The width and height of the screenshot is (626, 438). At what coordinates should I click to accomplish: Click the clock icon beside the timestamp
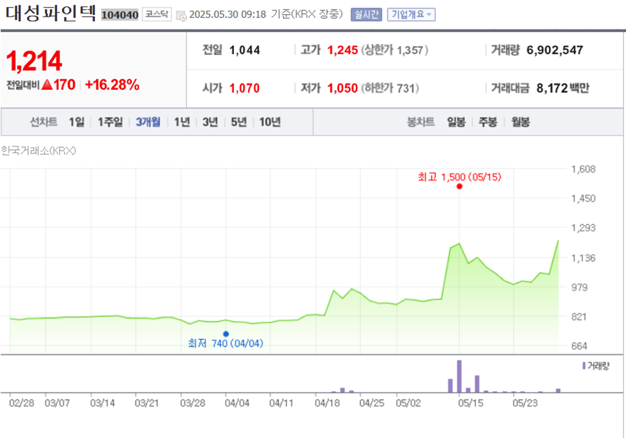point(181,15)
